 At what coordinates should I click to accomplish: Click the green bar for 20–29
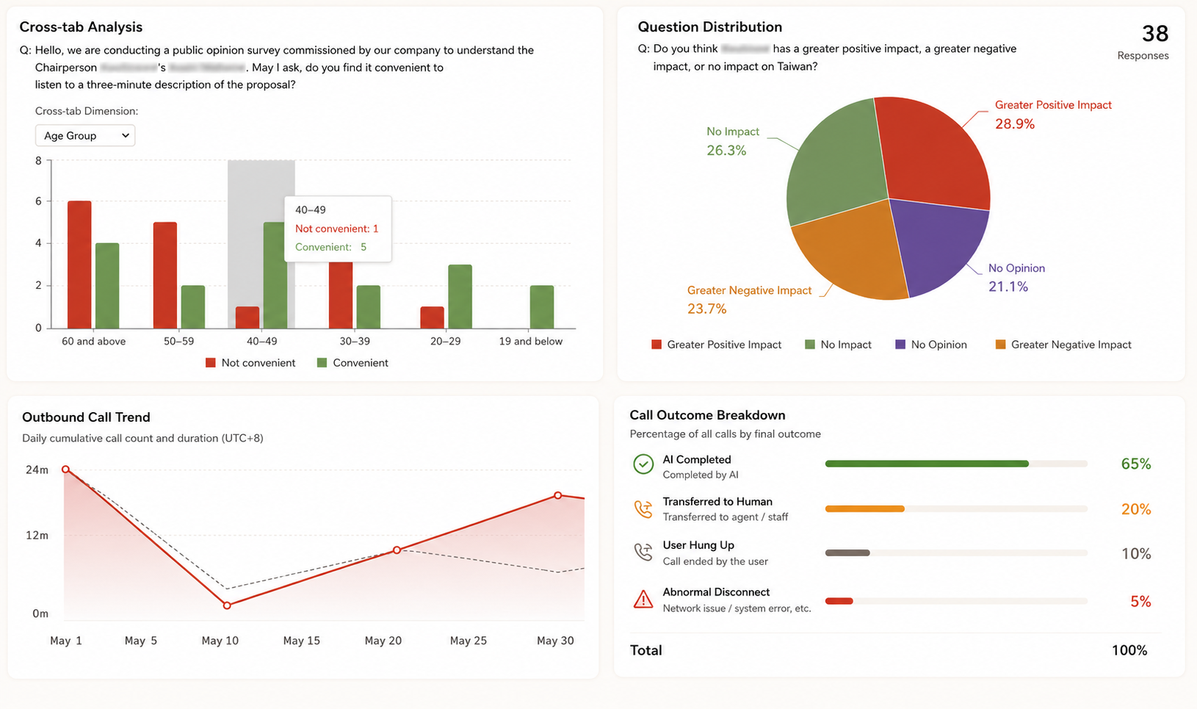460,297
